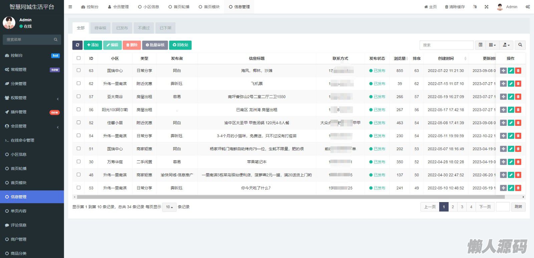Open the column visibility dropdown
534x258 pixels.
coord(492,45)
